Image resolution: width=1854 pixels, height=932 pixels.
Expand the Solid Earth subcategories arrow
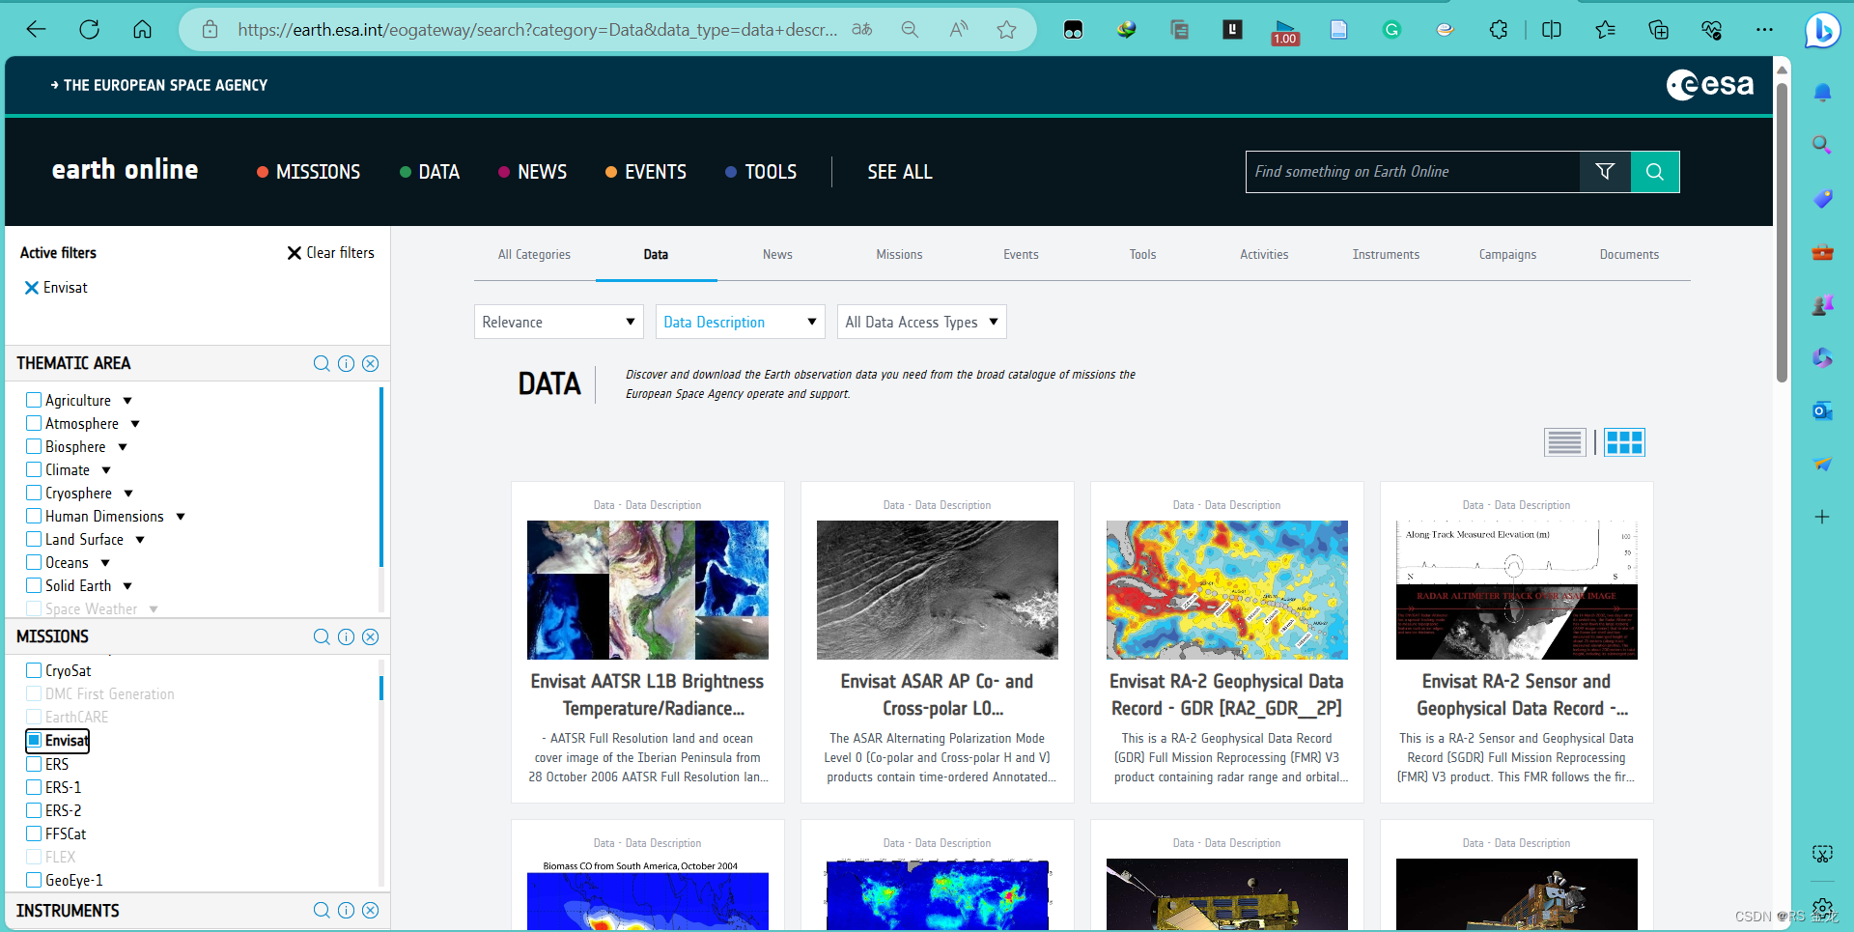click(127, 586)
